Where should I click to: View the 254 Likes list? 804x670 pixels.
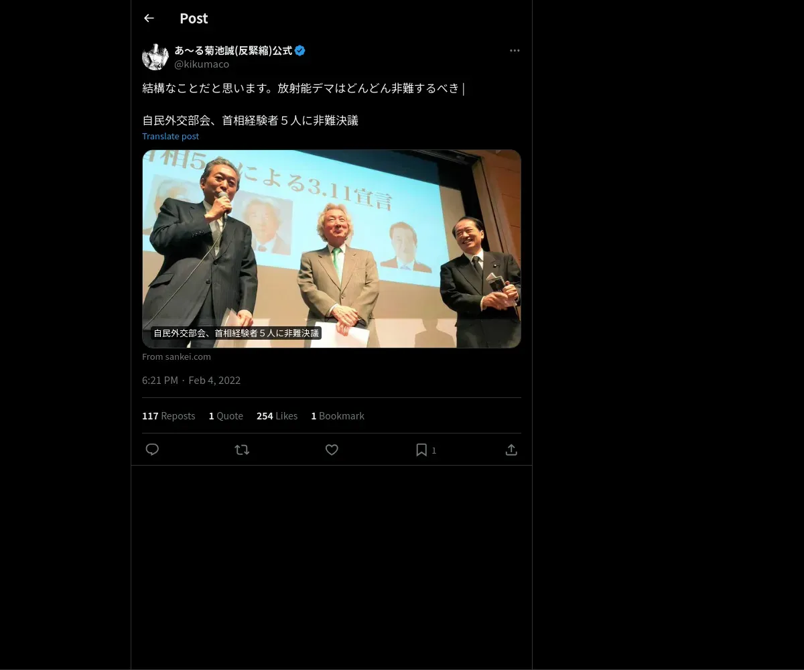pos(277,415)
